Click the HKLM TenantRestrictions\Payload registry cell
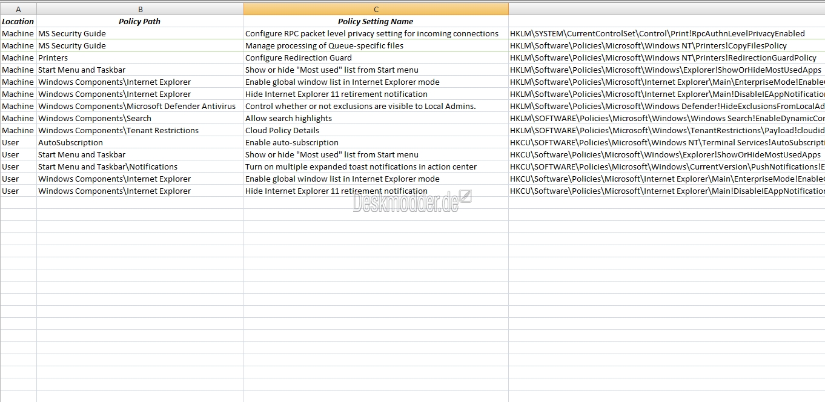 (x=667, y=130)
